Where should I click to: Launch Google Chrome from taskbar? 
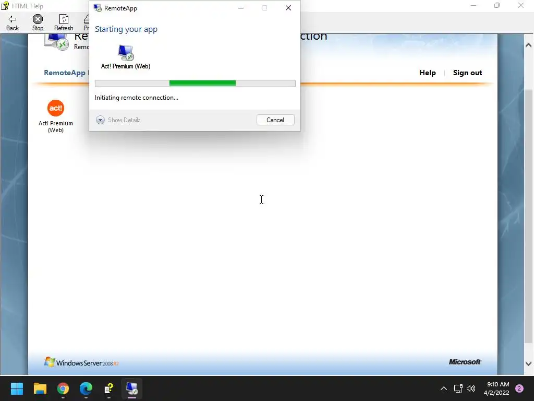(x=63, y=388)
